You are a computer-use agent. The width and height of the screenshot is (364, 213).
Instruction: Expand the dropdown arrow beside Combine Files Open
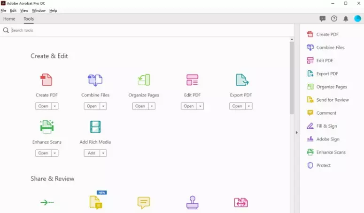103,106
